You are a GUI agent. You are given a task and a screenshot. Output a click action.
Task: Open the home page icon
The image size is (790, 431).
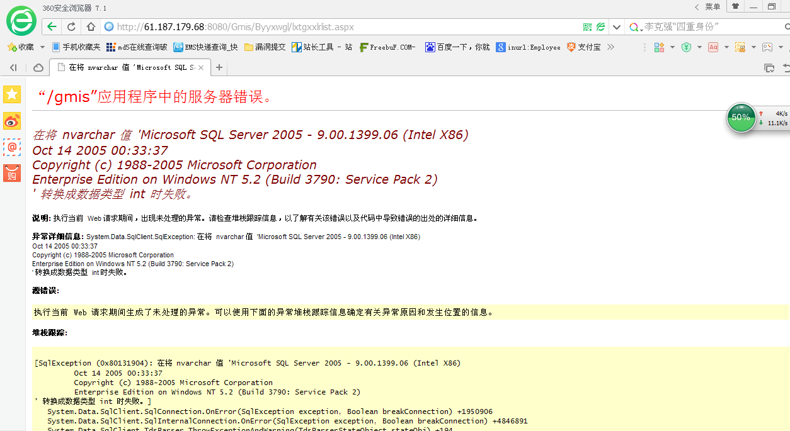tap(91, 27)
